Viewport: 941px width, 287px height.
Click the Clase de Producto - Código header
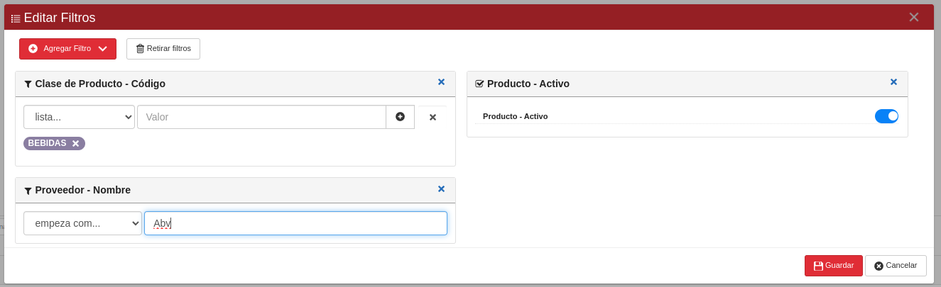[100, 84]
